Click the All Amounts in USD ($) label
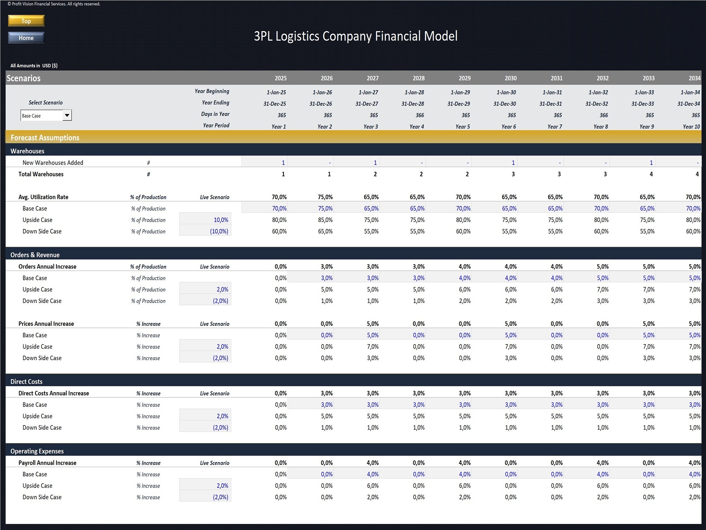 tap(34, 66)
